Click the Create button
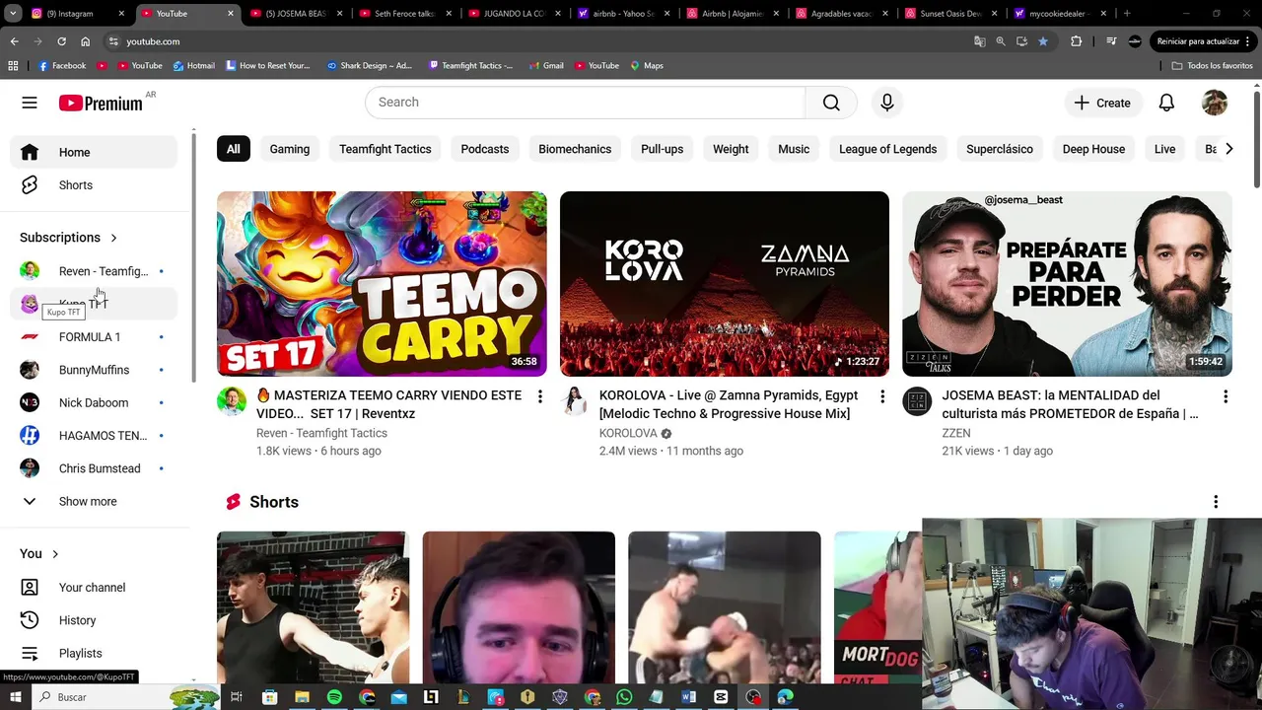The image size is (1262, 710). [1102, 103]
